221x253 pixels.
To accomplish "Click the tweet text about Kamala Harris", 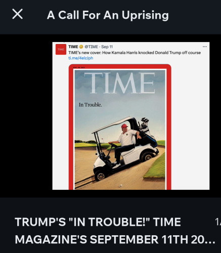I will (x=135, y=53).
